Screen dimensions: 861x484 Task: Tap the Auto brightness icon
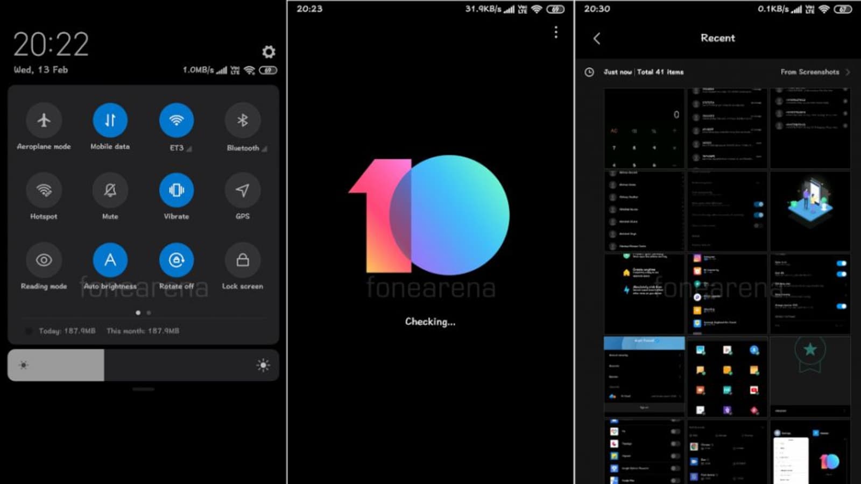[x=110, y=260]
